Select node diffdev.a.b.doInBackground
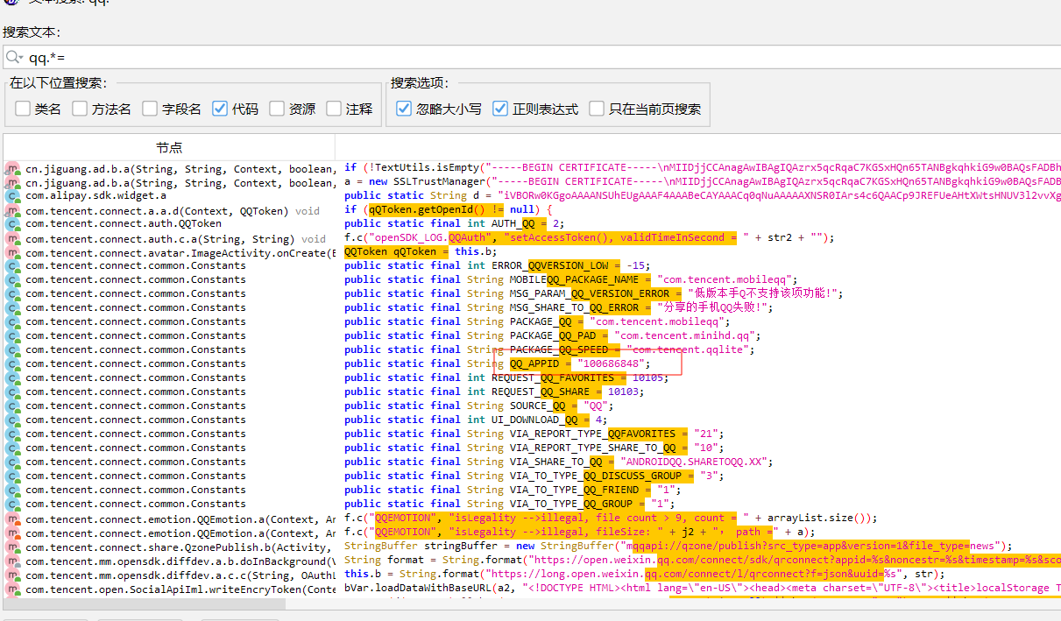1061x621 pixels. 180,561
